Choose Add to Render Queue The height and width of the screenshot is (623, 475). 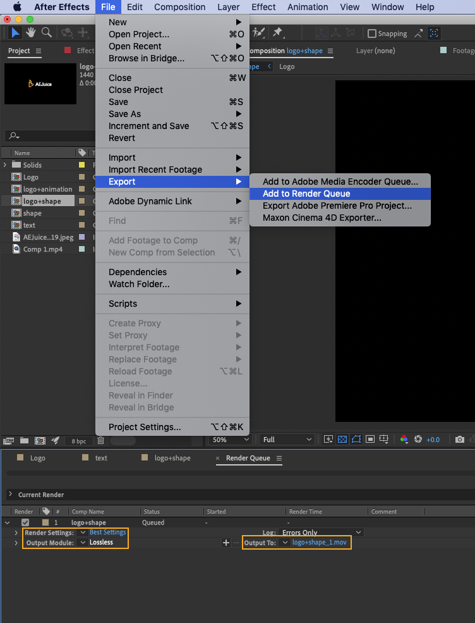click(x=306, y=194)
